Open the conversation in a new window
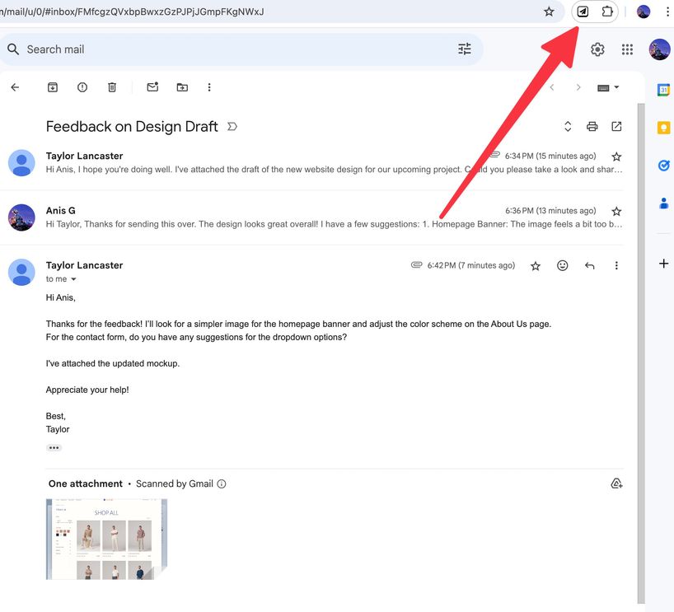The image size is (674, 612). tap(617, 126)
